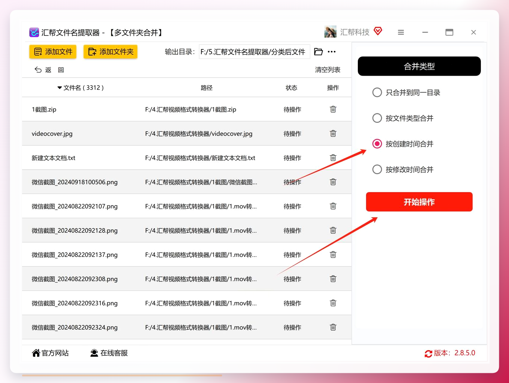Click trash icon for 微信截图_20240822092308.png
The width and height of the screenshot is (509, 383).
pyautogui.click(x=333, y=279)
